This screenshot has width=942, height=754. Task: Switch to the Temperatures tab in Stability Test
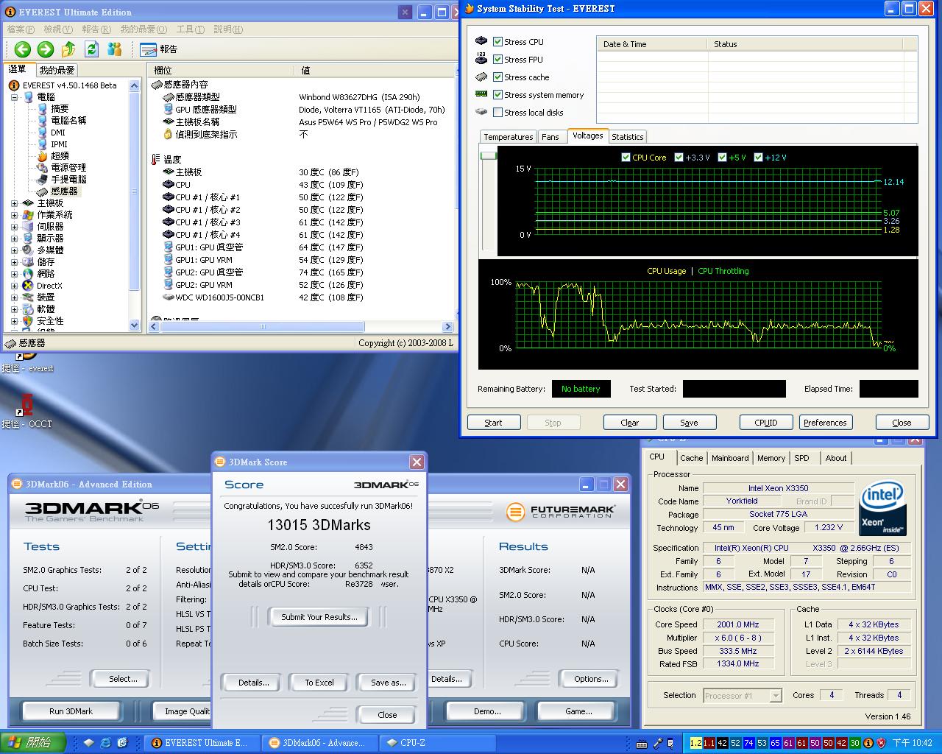click(x=508, y=137)
